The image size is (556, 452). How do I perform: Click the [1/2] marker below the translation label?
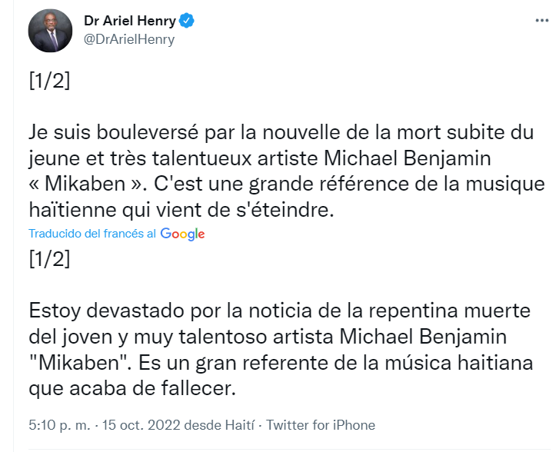tap(49, 259)
